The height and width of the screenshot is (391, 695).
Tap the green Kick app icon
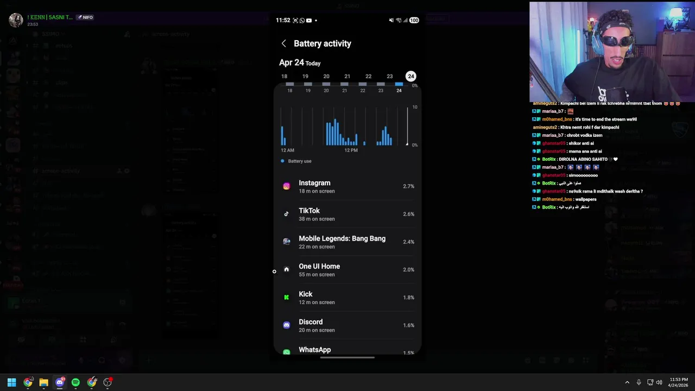pos(286,297)
